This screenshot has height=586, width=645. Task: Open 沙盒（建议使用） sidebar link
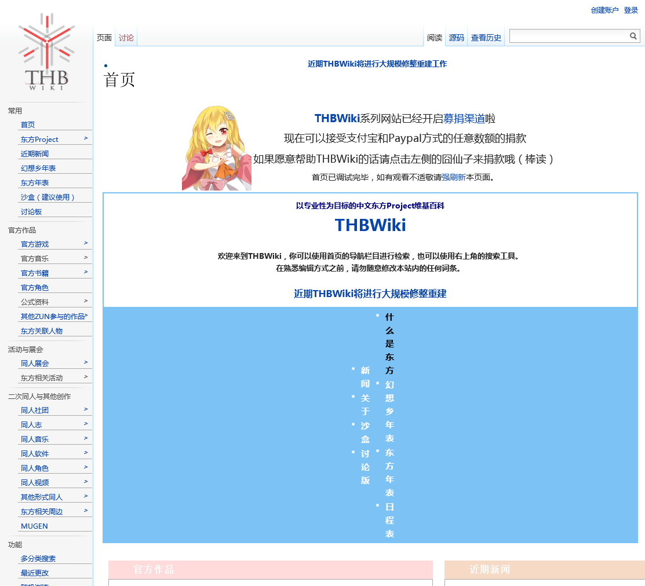48,197
